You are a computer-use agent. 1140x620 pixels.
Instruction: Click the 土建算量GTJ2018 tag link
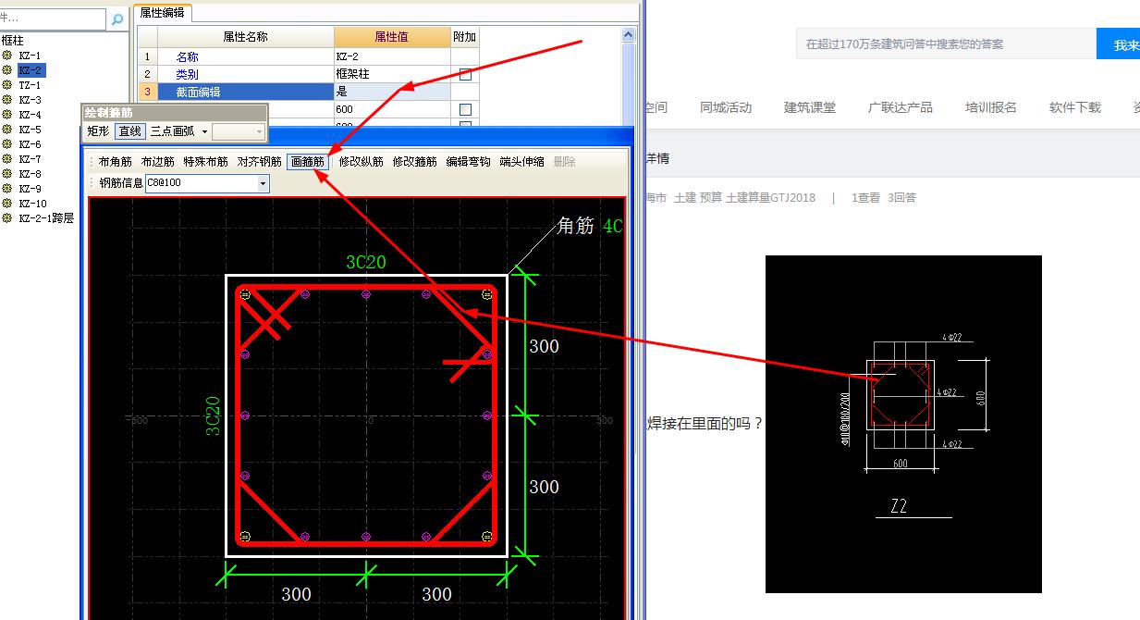771,197
